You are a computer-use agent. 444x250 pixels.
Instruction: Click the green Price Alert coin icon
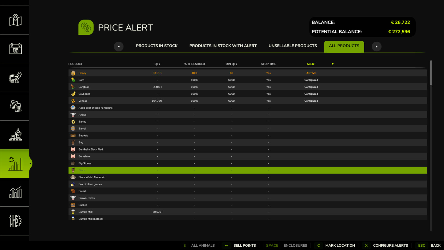tap(86, 27)
